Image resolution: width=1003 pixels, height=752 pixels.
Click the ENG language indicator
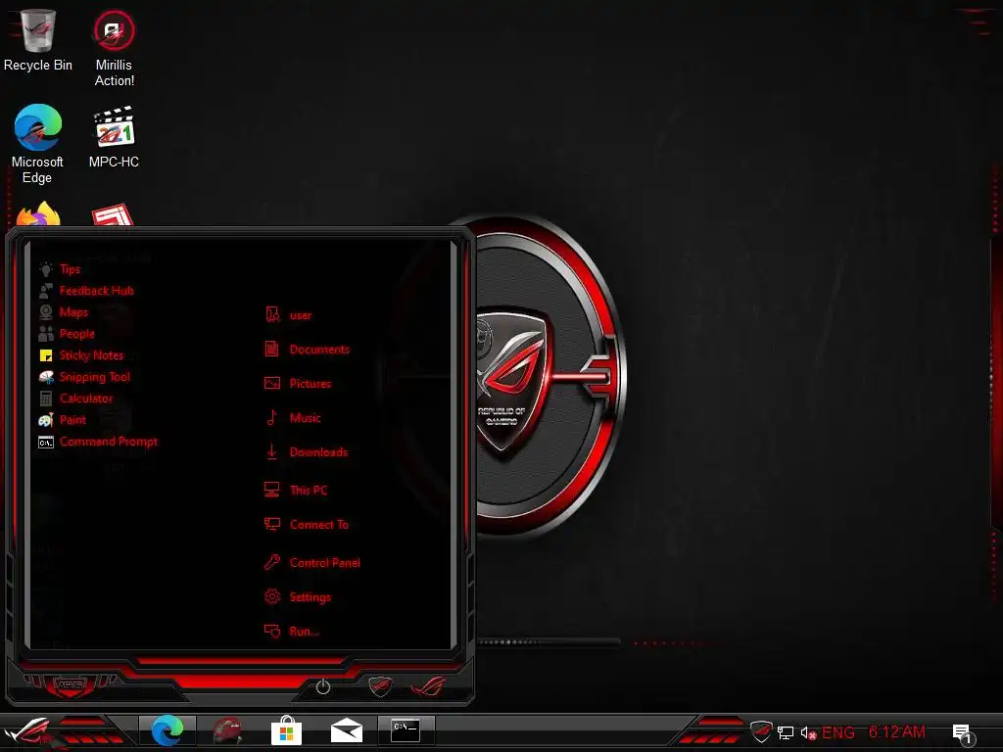(838, 732)
